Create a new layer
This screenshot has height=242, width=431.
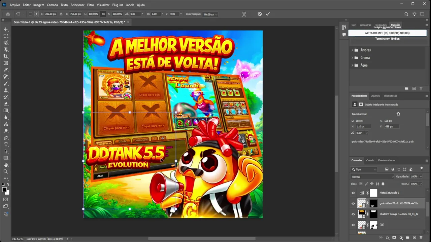click(414, 238)
